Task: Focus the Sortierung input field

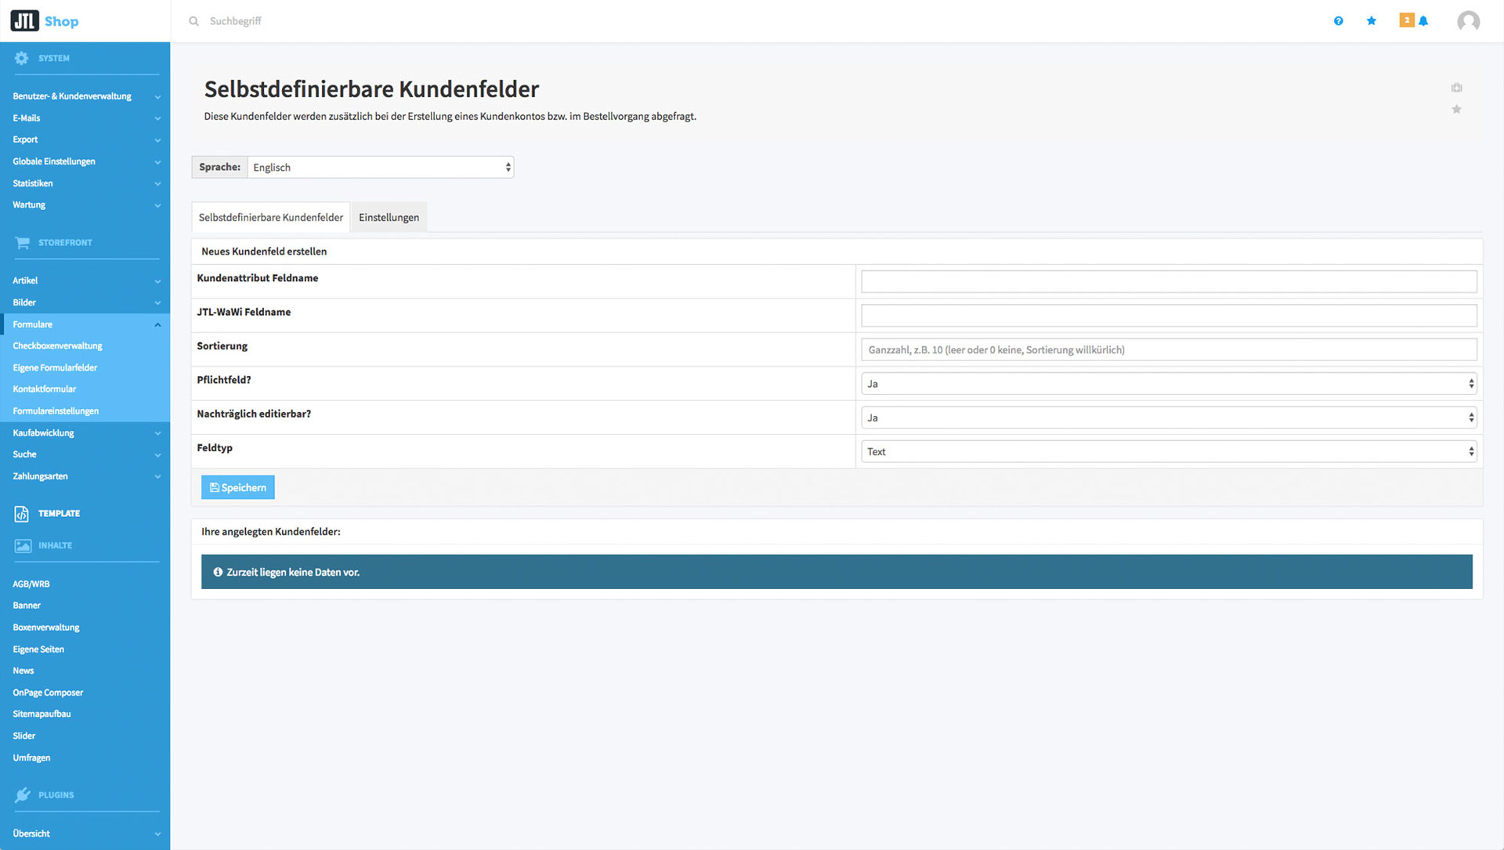Action: [1169, 350]
